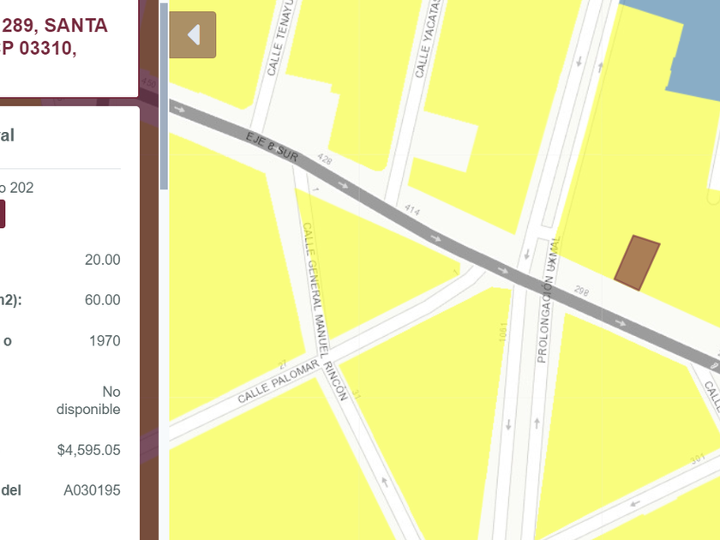Click house number 428 on the map
720x540 pixels.
(325, 159)
